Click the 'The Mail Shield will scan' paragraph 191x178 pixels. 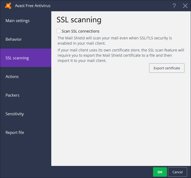115,41
